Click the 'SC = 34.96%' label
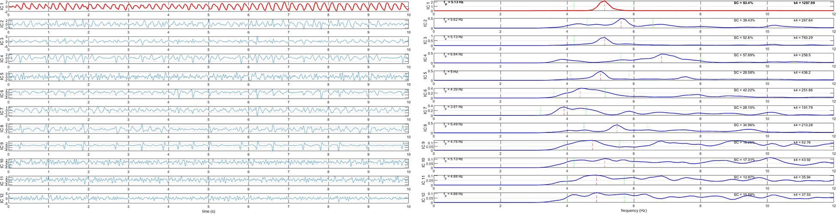 [x=744, y=125]
